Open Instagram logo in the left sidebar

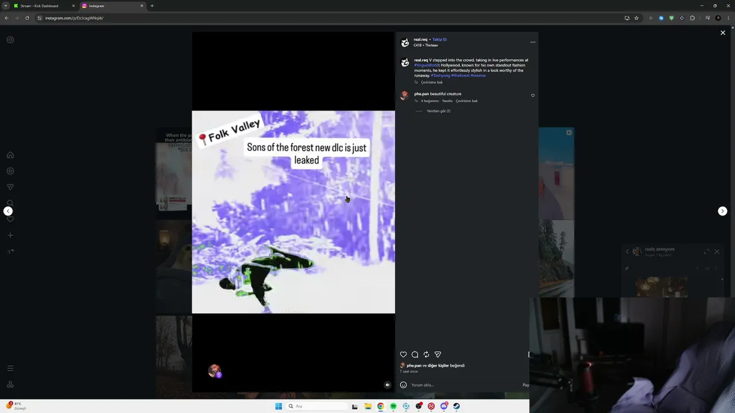point(10,40)
